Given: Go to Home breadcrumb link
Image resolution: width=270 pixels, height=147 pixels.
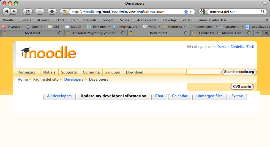Looking at the screenshot, I should coord(23,79).
